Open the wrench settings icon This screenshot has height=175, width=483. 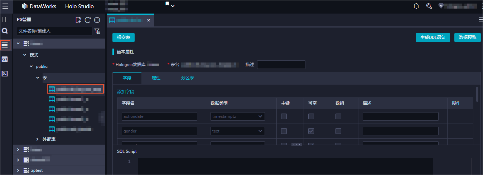click(429, 6)
